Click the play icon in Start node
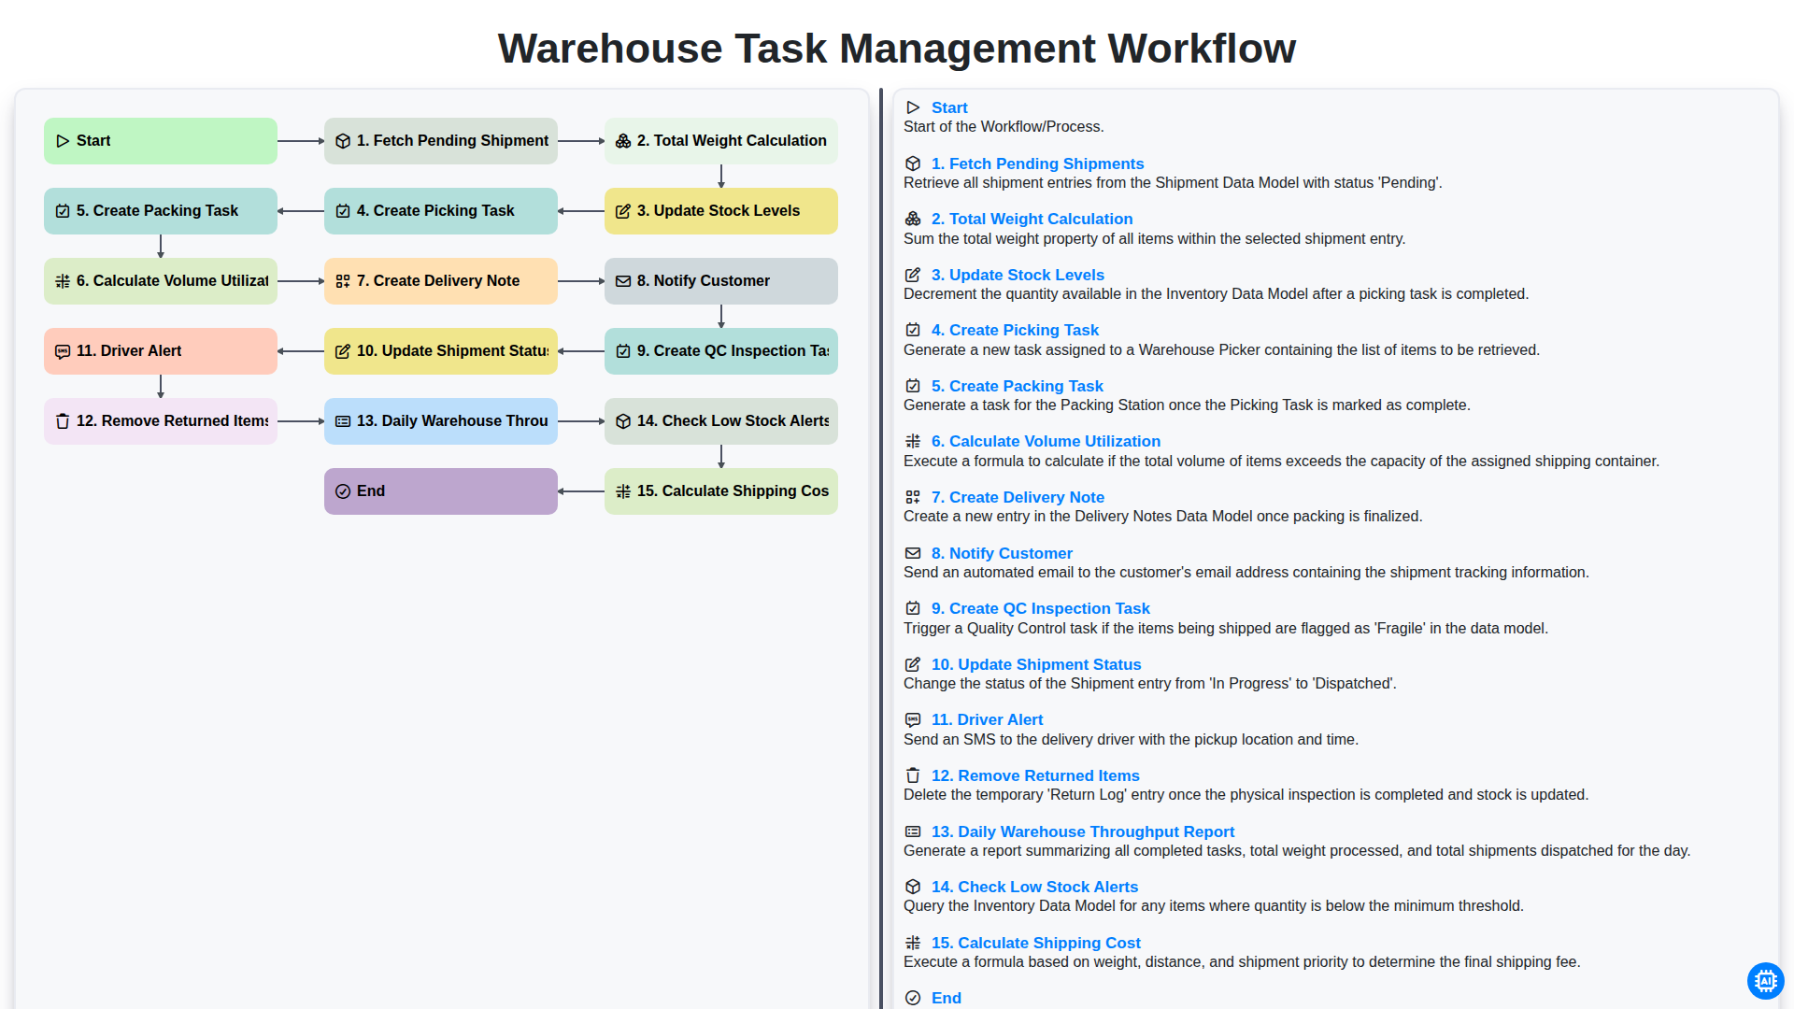The image size is (1794, 1009). (63, 141)
